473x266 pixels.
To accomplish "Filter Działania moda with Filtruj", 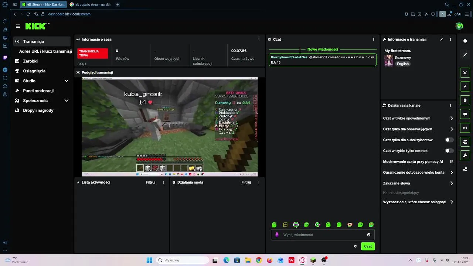I will [x=246, y=182].
